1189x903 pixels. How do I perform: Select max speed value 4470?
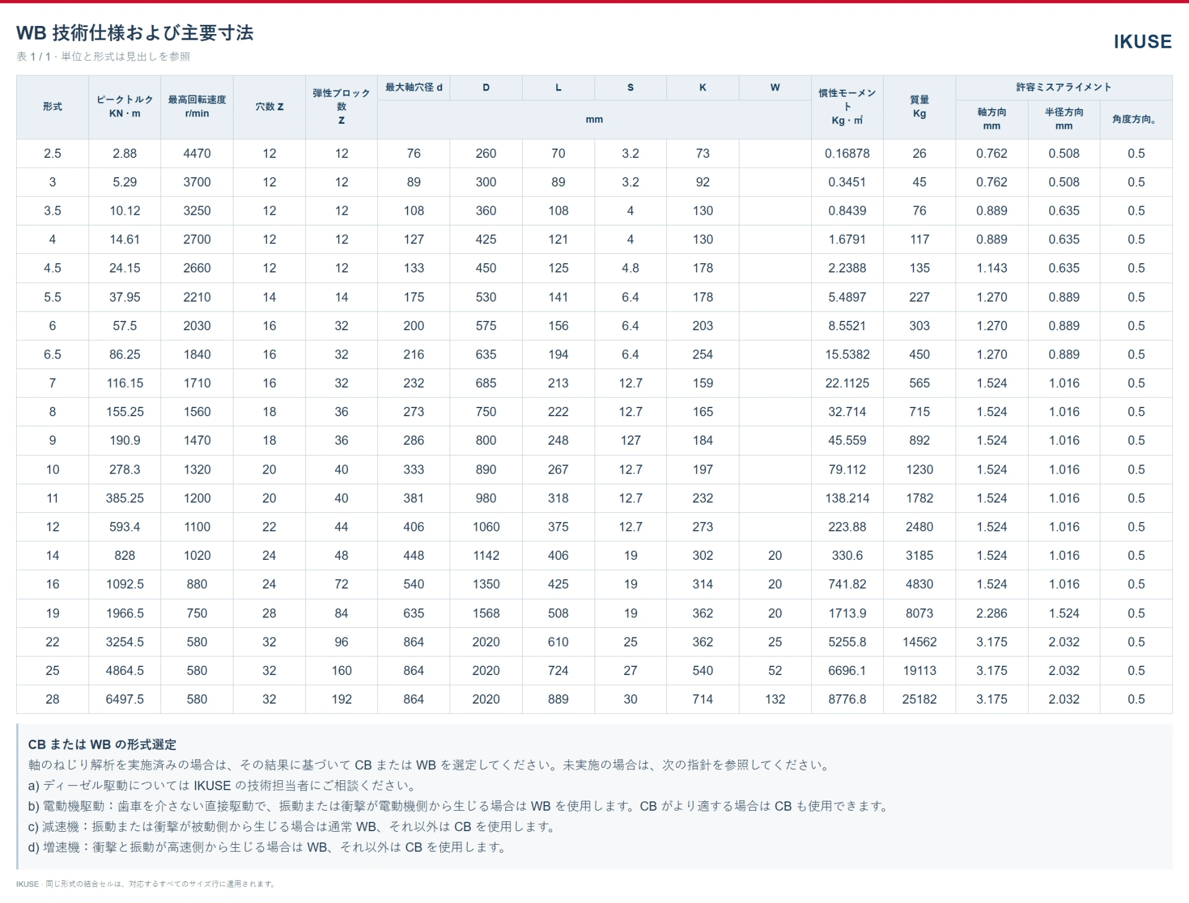[x=197, y=154]
